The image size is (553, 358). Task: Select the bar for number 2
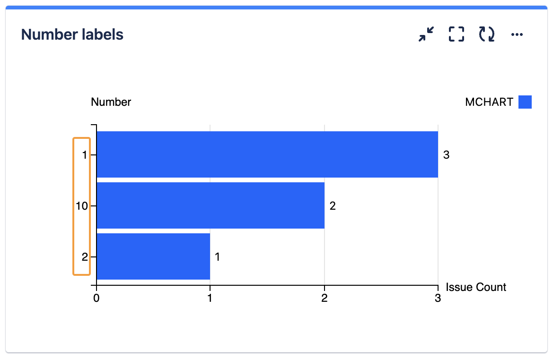click(x=153, y=256)
